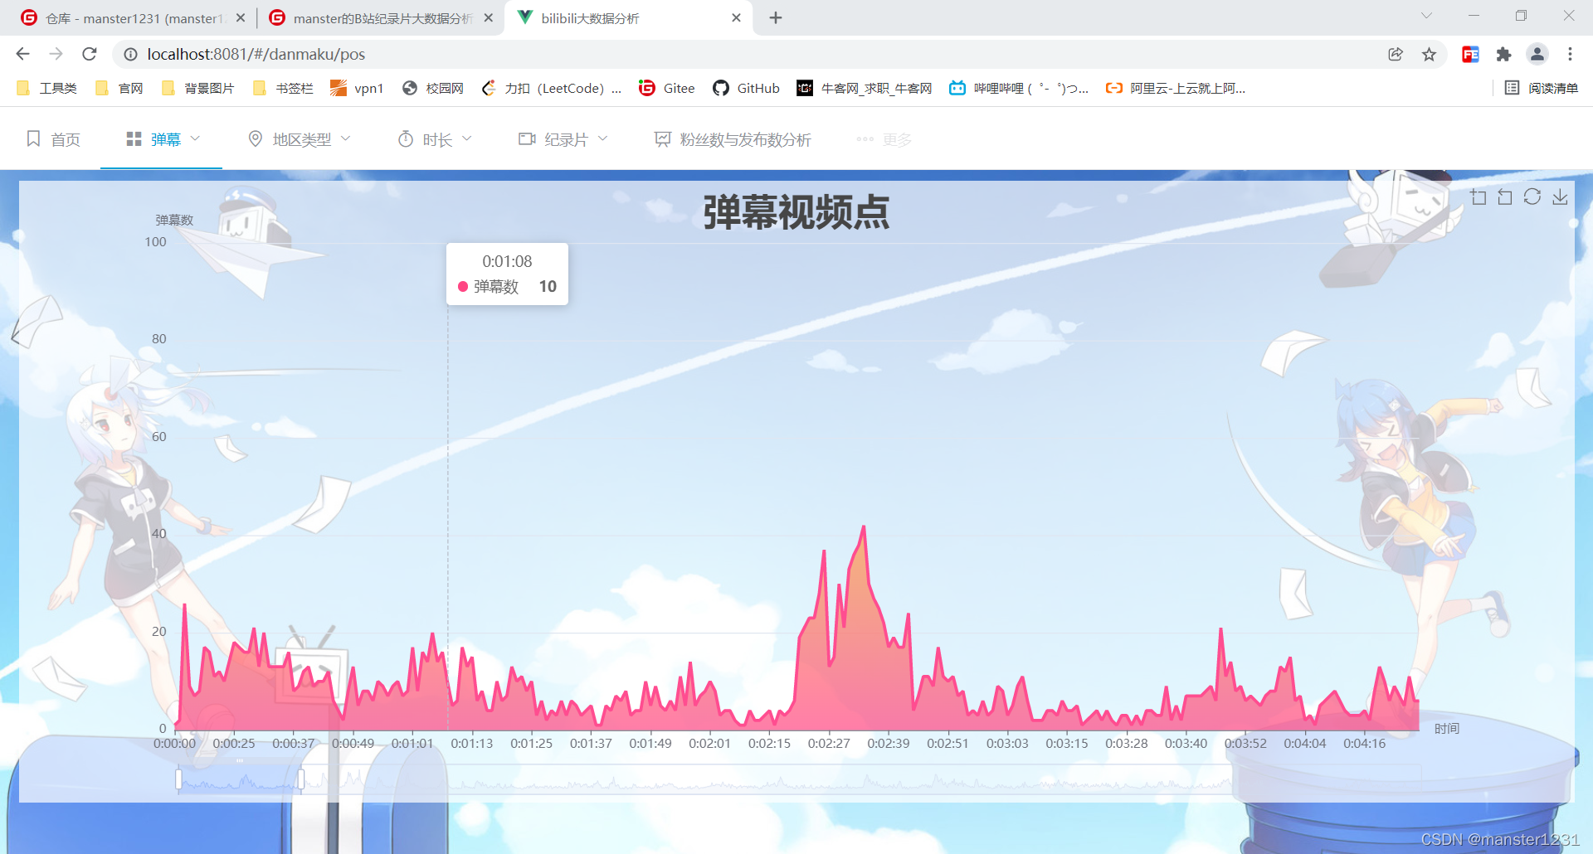The height and width of the screenshot is (854, 1593).
Task: Open the FE helper extension icon
Action: (x=1470, y=54)
